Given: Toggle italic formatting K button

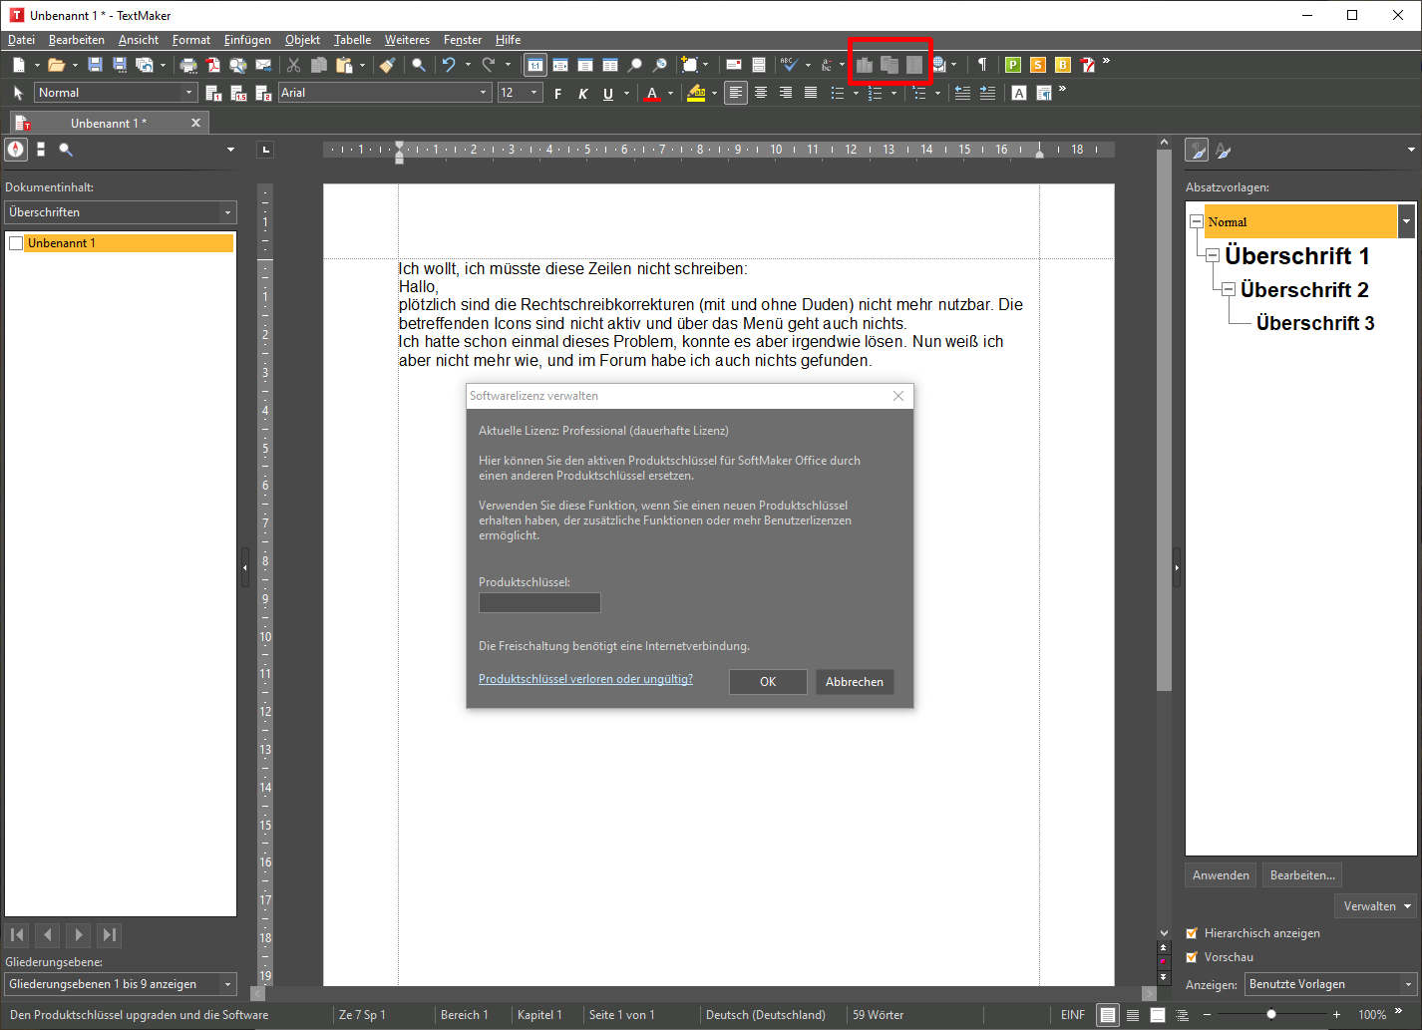Looking at the screenshot, I should [x=583, y=94].
